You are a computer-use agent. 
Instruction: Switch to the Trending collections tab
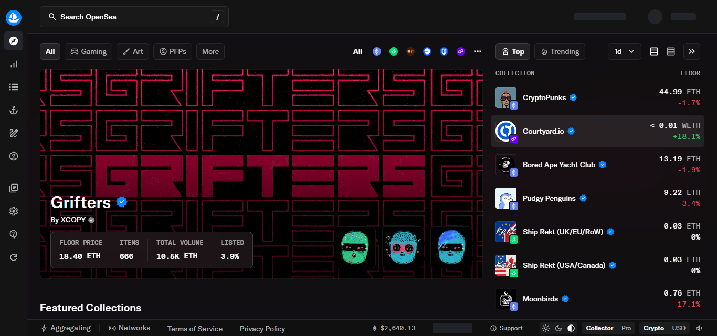point(560,51)
